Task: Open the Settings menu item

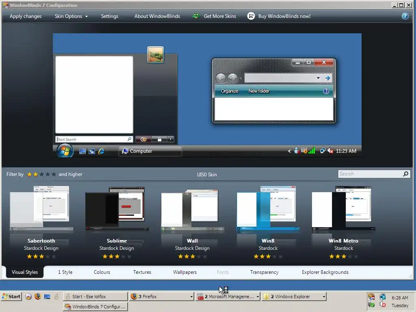Action: (x=110, y=16)
